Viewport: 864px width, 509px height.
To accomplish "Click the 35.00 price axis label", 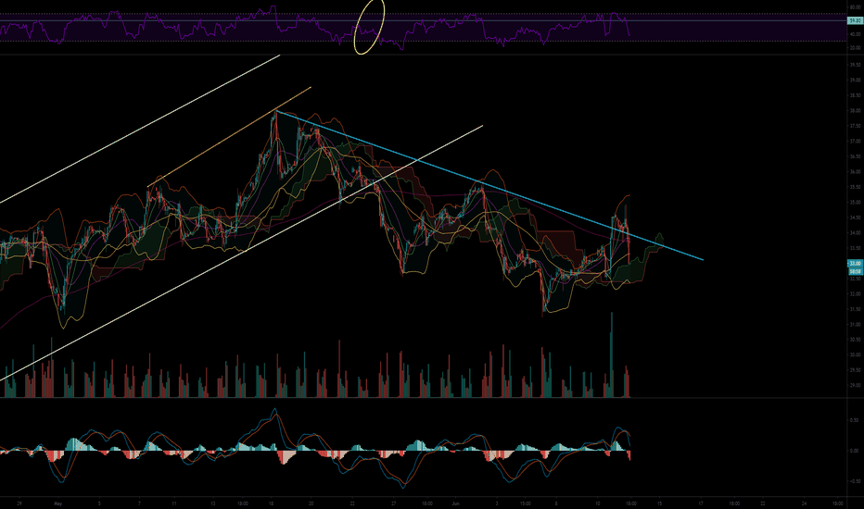I will [x=855, y=203].
